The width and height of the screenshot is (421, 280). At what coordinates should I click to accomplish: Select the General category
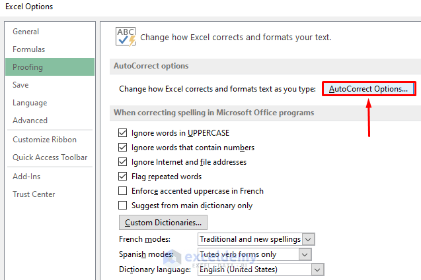pos(26,32)
